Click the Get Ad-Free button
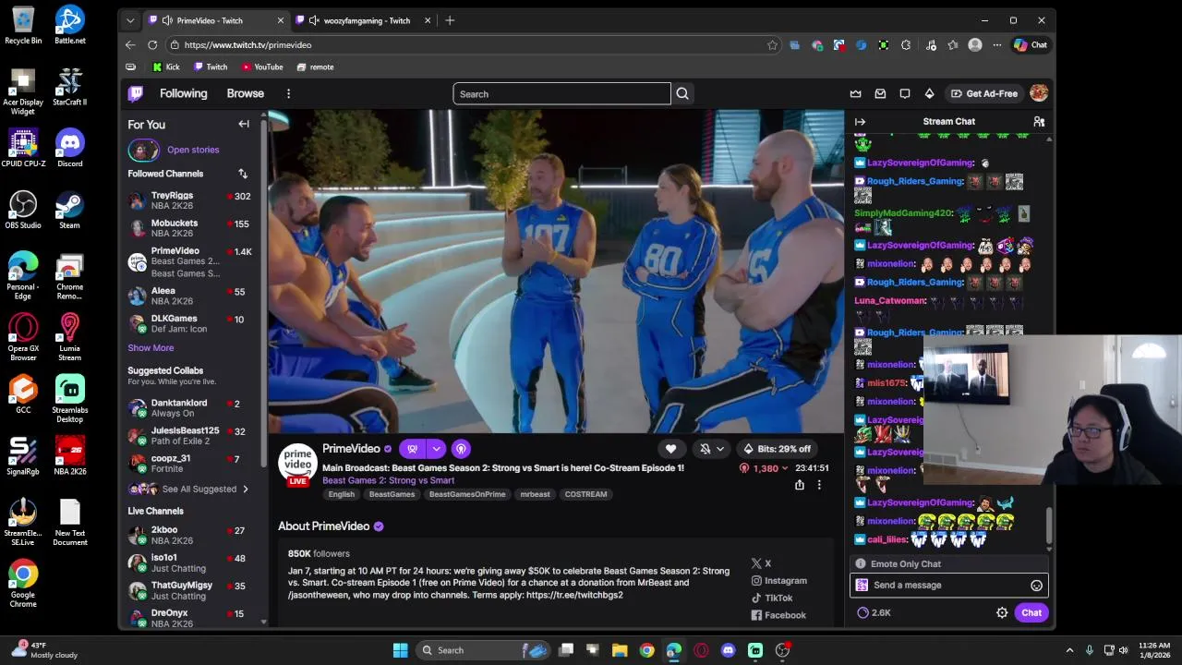Viewport: 1182px width, 665px height. (984, 93)
